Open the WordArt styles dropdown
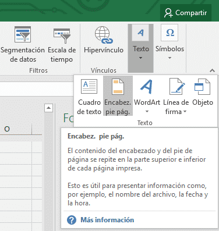 coord(147,97)
